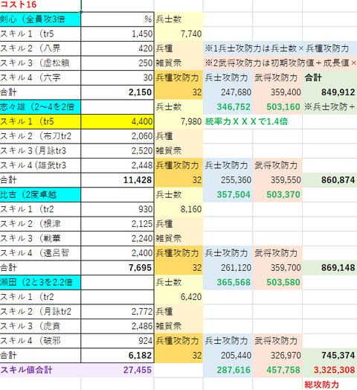357x390 pixels.
Task: Select the skill value 2,400
Action: coord(118,253)
